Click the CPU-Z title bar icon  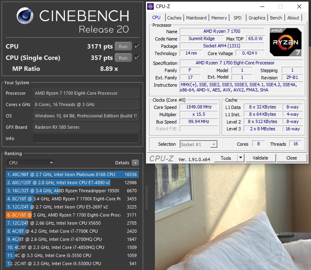tap(150, 6)
